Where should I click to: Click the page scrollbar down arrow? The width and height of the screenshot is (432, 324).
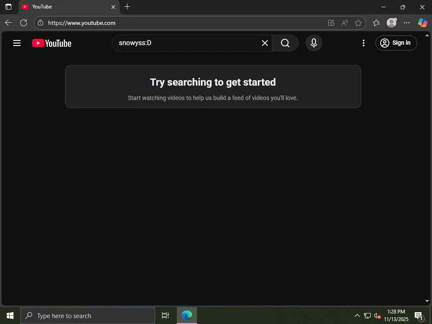tap(427, 301)
